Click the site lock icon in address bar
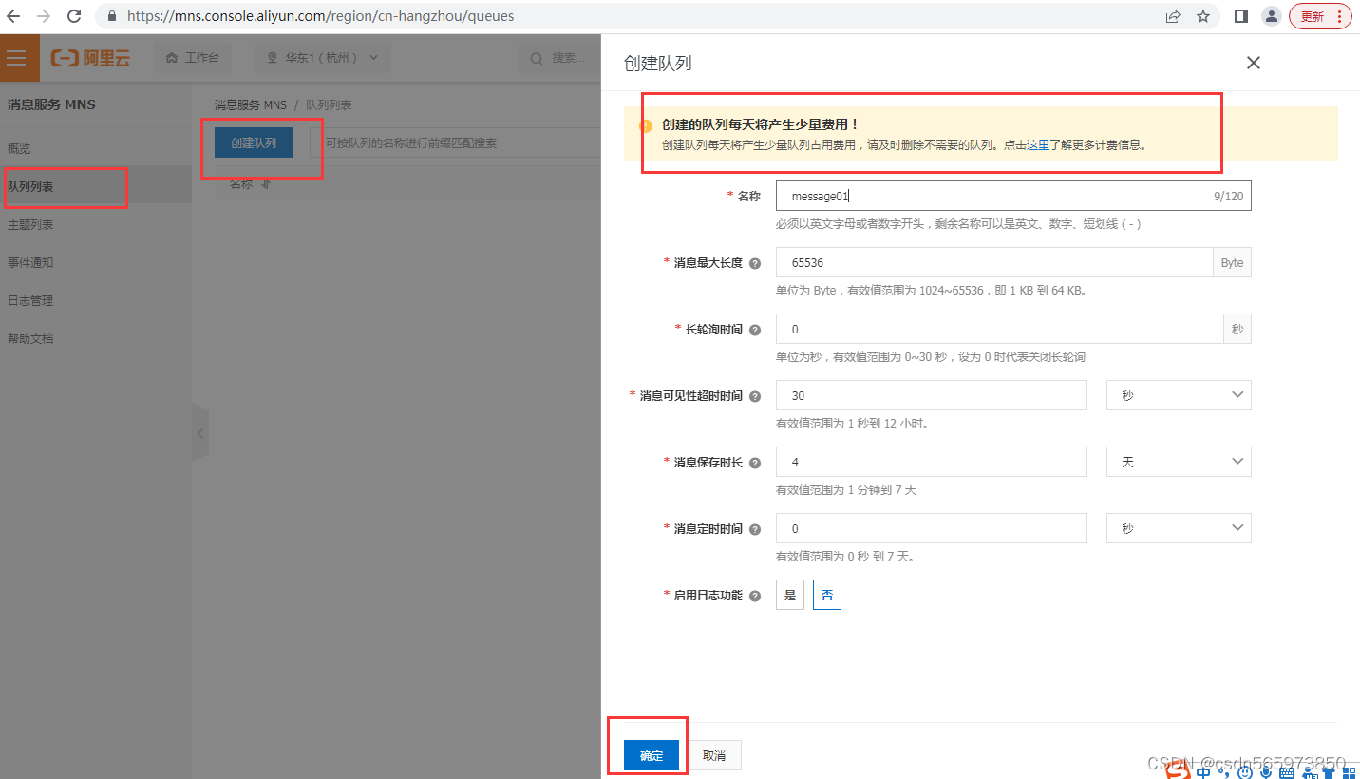This screenshot has width=1360, height=779. [x=113, y=16]
